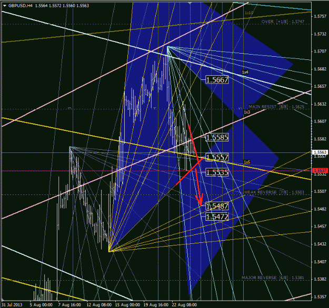329x308 pixels.
Task: Click the 31 Jul 2013 date label
Action: 12,305
